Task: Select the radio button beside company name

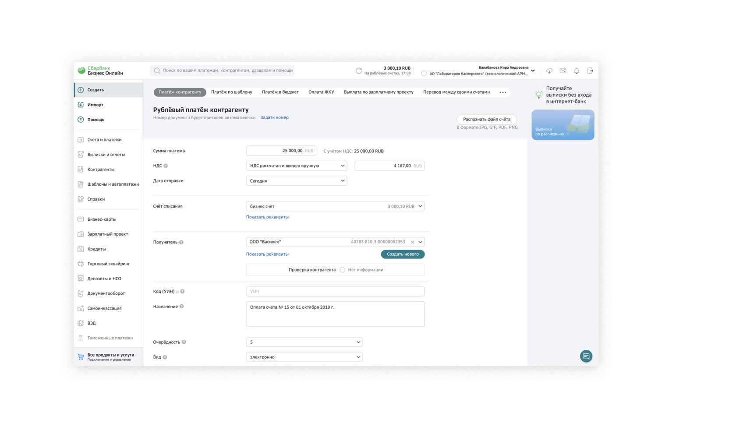Action: pos(424,74)
